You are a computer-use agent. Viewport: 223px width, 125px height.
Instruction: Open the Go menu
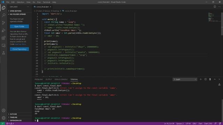coord(34,2)
